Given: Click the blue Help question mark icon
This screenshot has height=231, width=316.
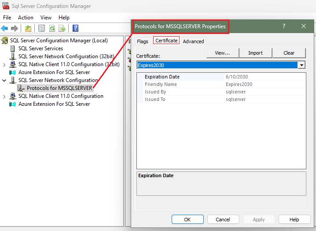Looking at the screenshot, I should (x=75, y=28).
